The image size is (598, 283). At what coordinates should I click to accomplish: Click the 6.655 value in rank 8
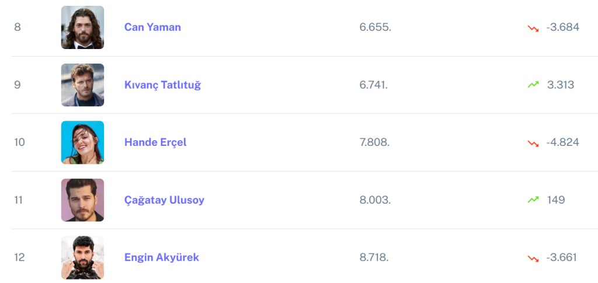coord(375,27)
